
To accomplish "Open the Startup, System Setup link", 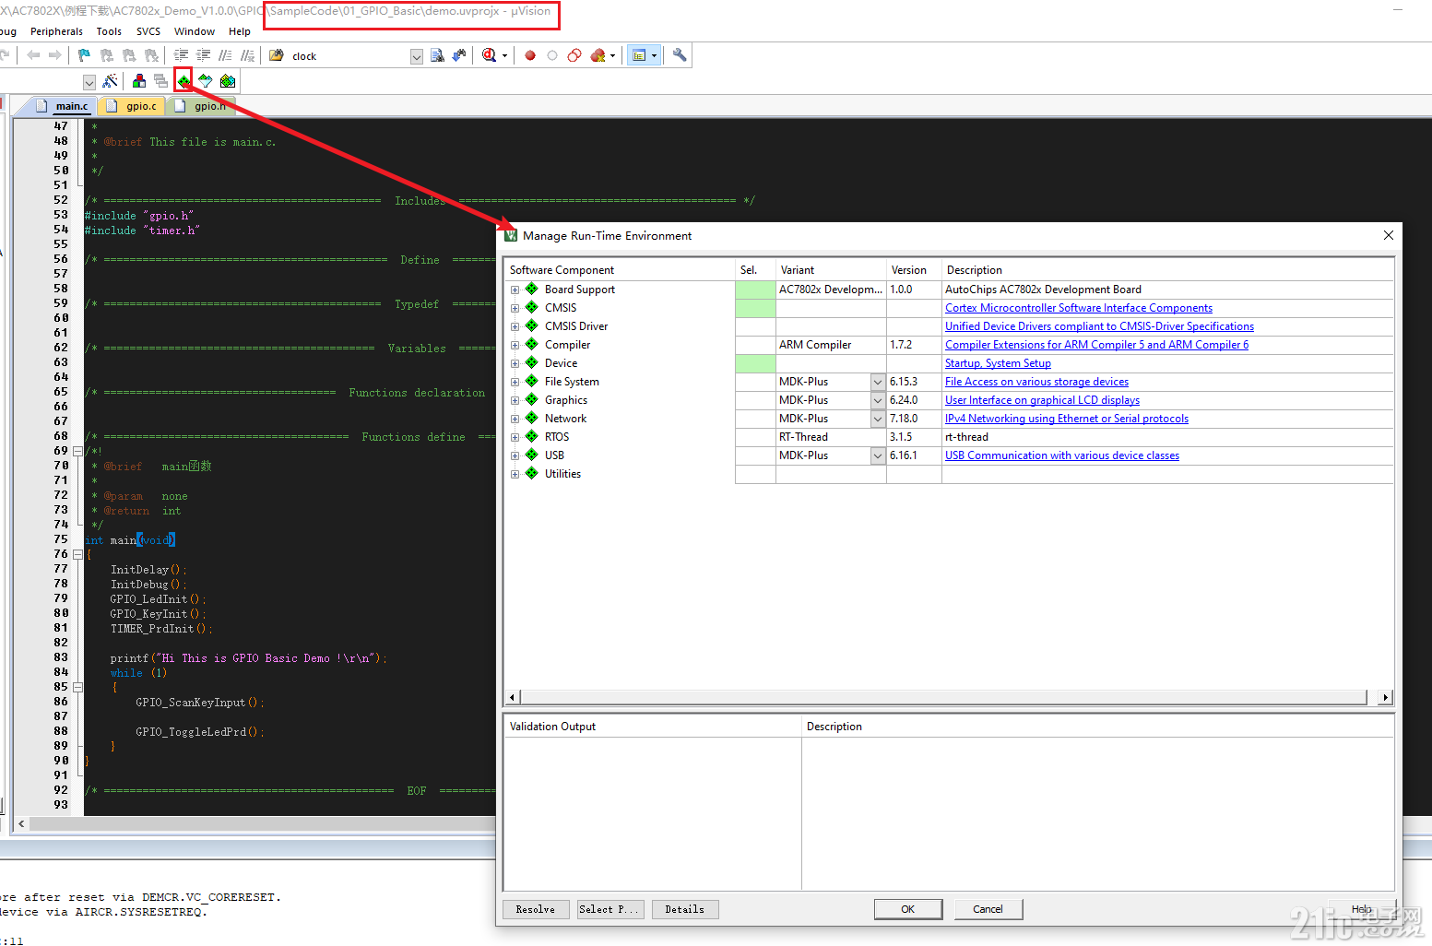I will (998, 363).
